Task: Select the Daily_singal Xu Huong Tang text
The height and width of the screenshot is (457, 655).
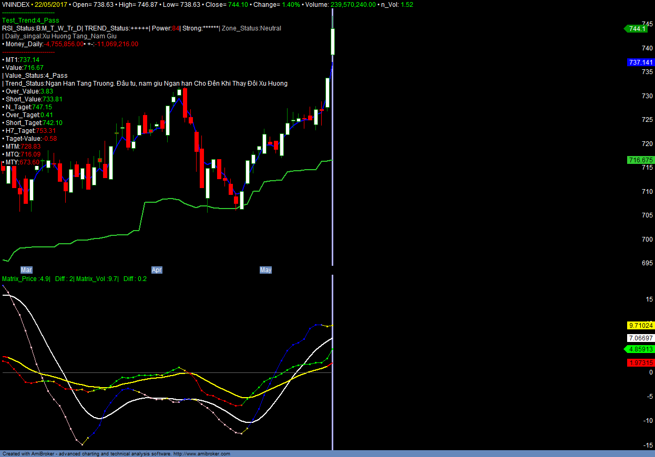Action: [60, 36]
